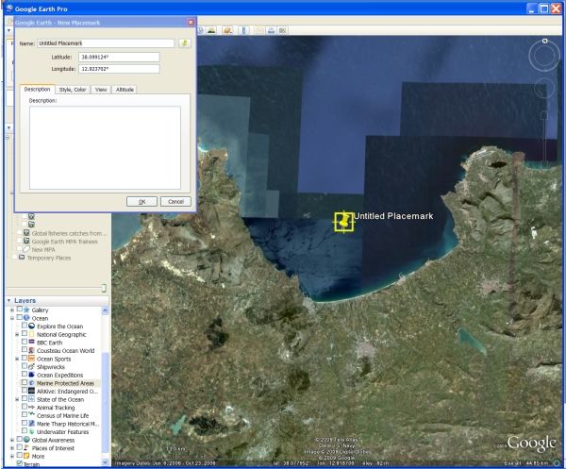This screenshot has width=566, height=469.
Task: Expand the Gallery layer tree node
Action: coord(12,310)
